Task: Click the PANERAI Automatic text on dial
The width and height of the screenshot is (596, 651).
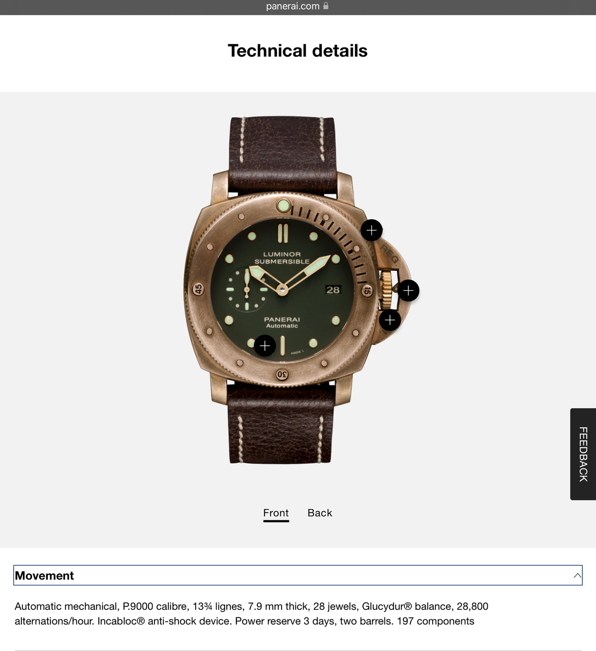Action: [x=282, y=322]
